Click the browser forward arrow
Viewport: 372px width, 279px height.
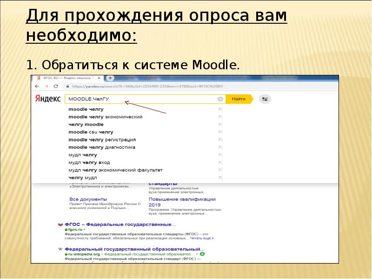click(x=46, y=86)
